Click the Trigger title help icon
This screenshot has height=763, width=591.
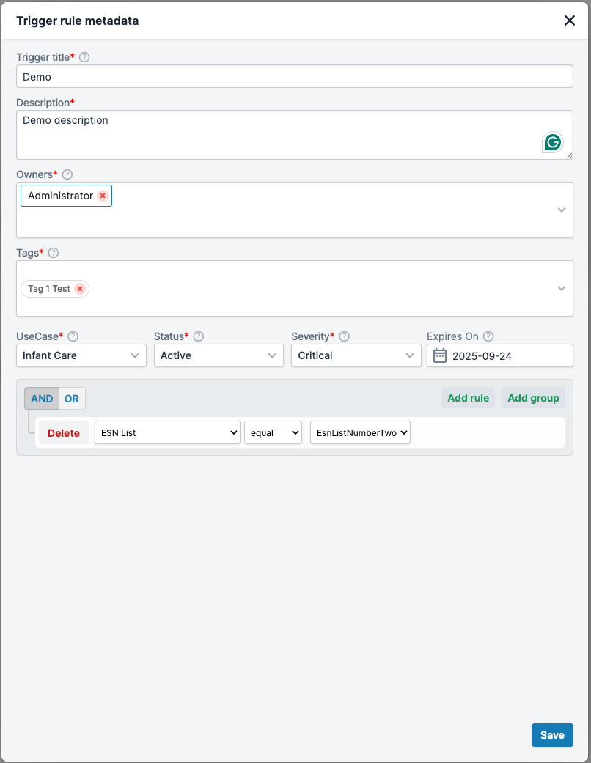click(x=84, y=57)
